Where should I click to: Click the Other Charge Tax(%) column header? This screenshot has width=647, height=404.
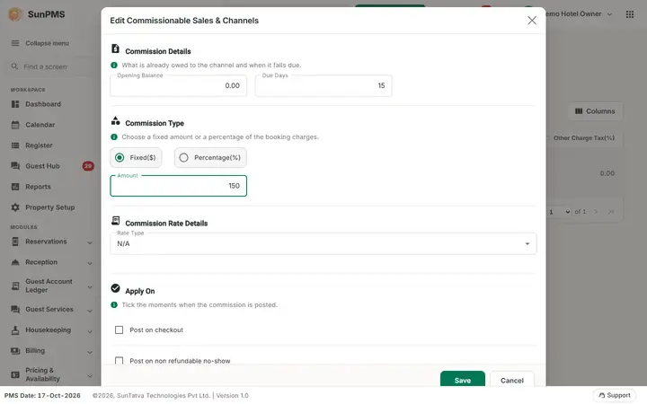click(584, 138)
